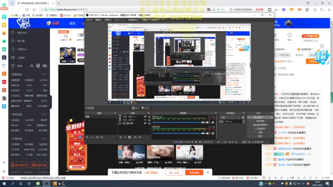Expand the address bar dropdown chevron
This screenshot has height=187, width=333.
[x=222, y=10]
